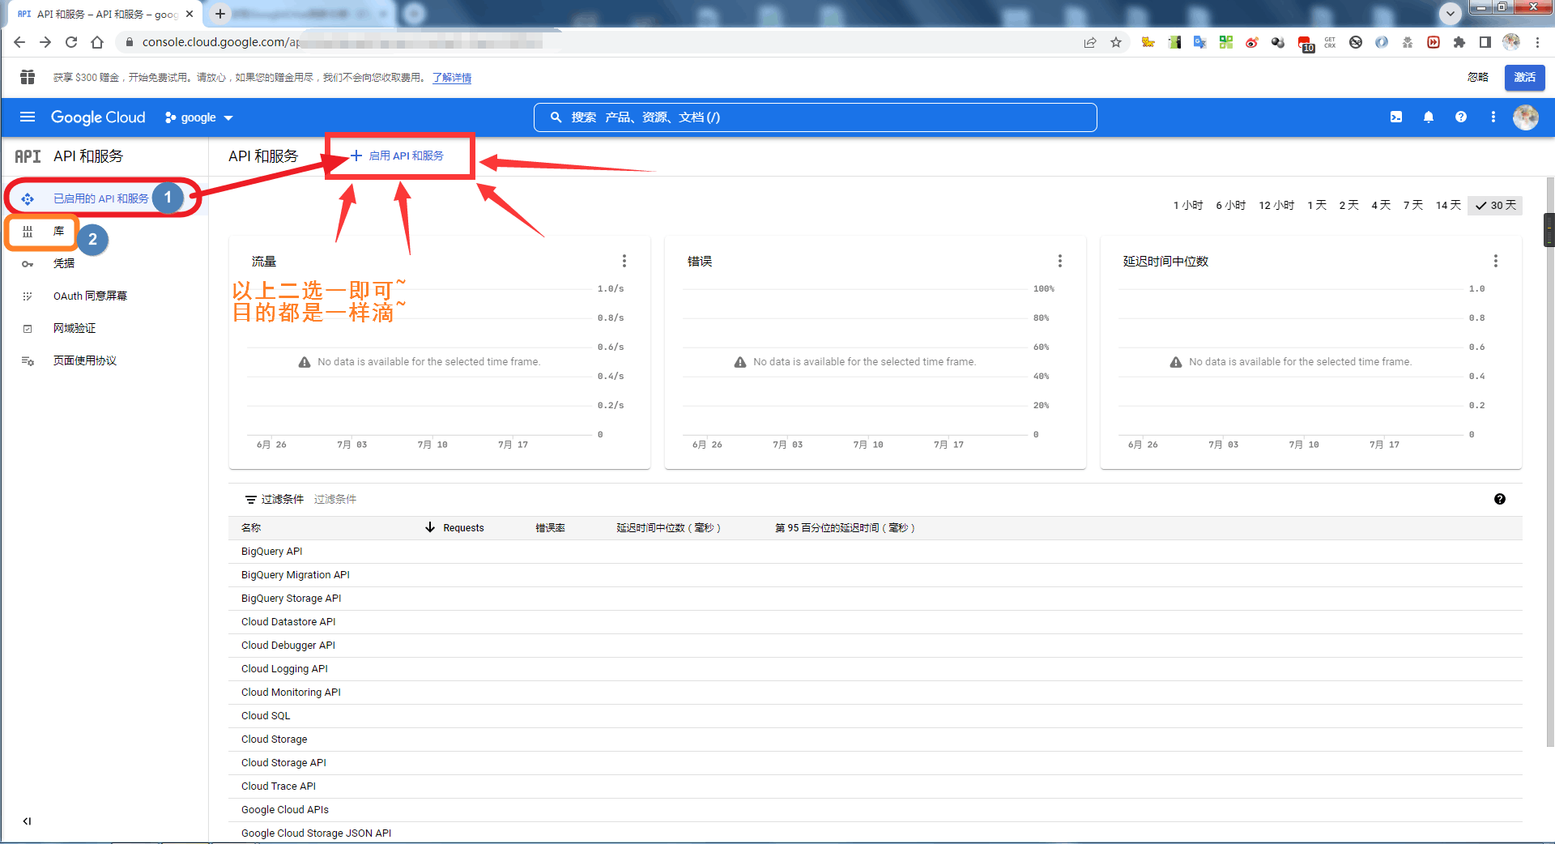The width and height of the screenshot is (1555, 844).
Task: Open the 了解详情 link
Action: point(452,77)
